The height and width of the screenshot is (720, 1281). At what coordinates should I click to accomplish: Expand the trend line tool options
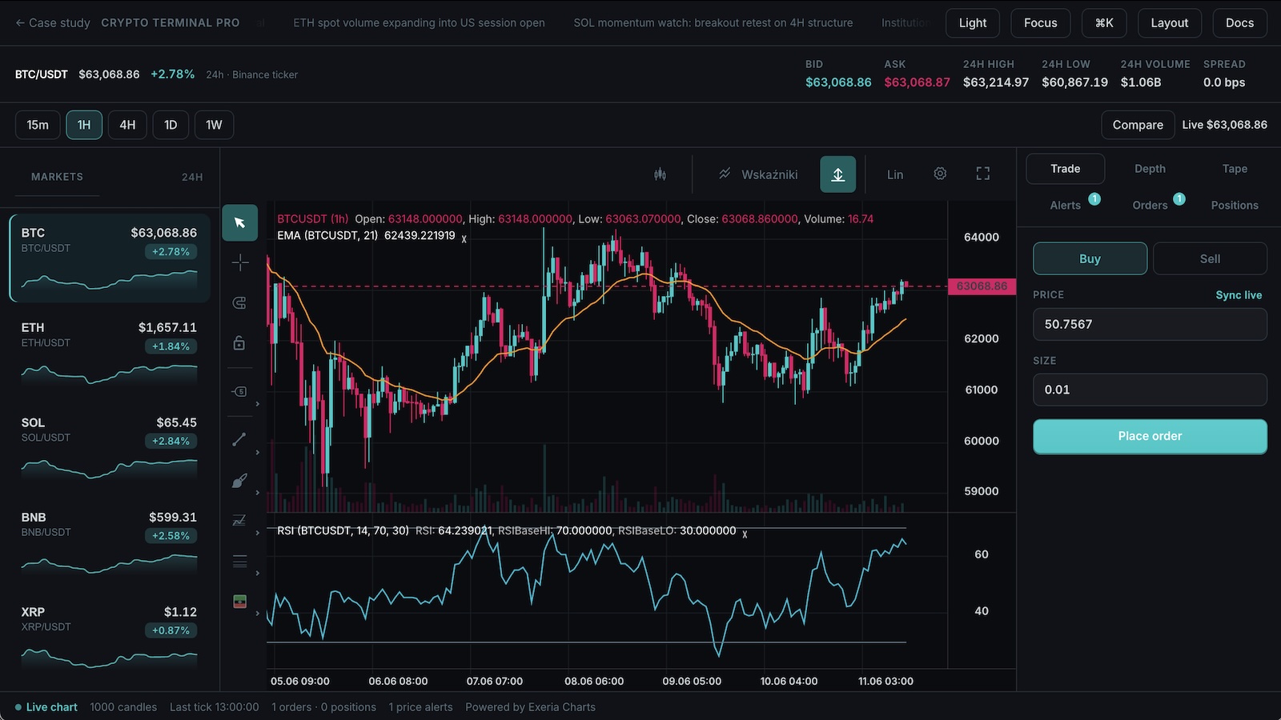pos(257,452)
